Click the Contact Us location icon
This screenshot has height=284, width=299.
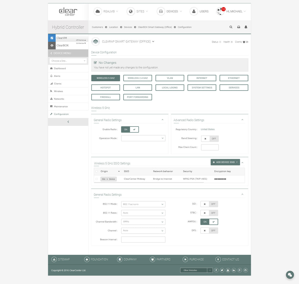coord(218,259)
